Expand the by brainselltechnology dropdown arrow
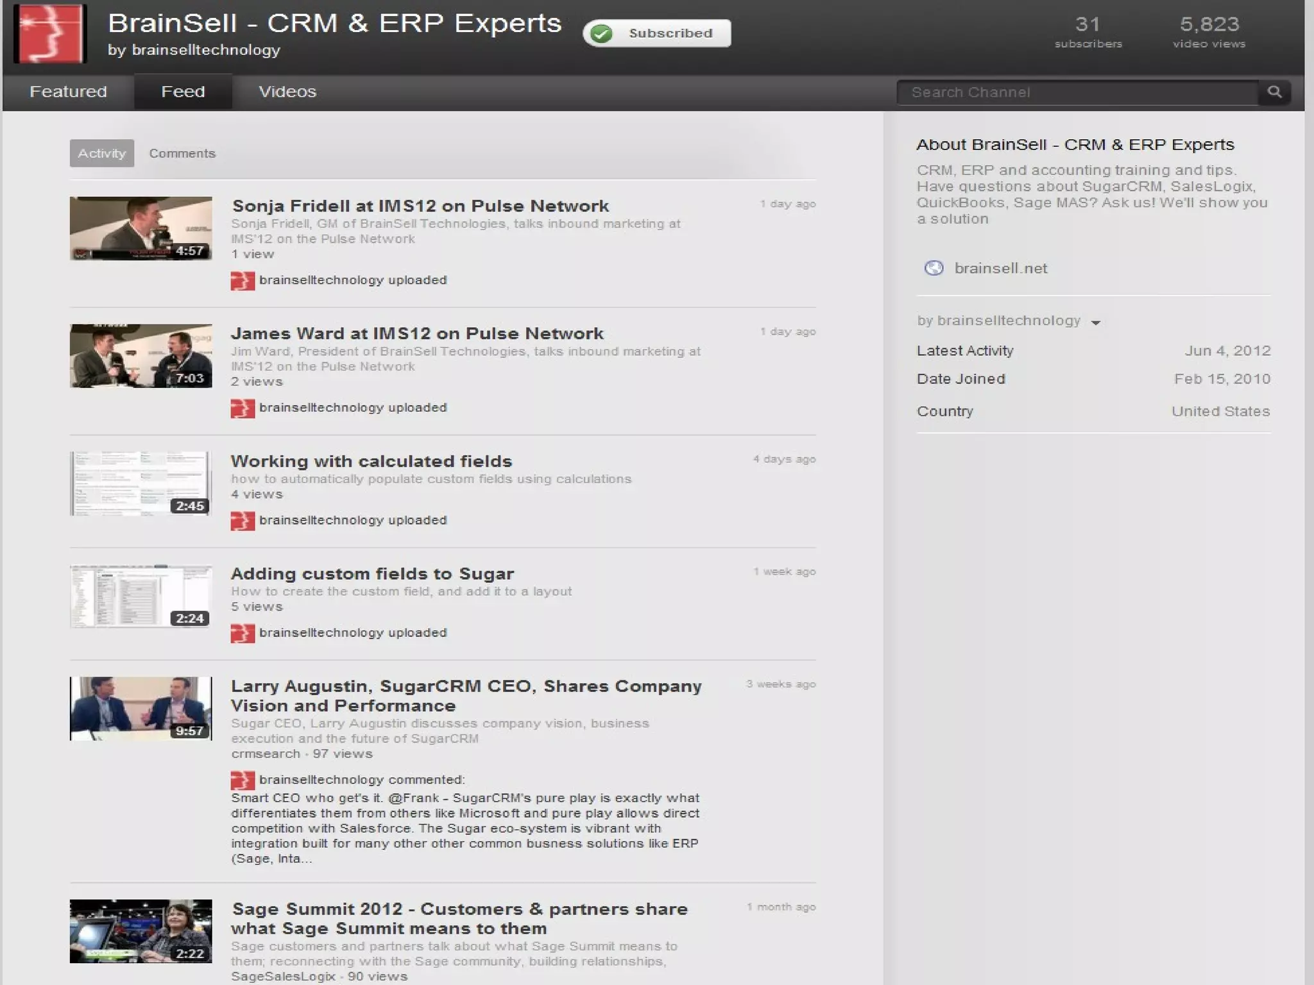1314x985 pixels. pyautogui.click(x=1096, y=323)
